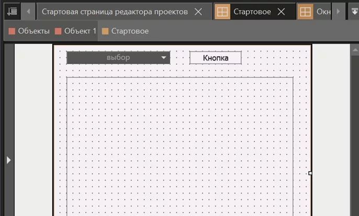Click the form's right-edge resize handle
This screenshot has height=216, width=359.
pos(310,173)
